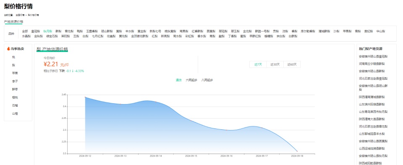Filter by 库尔勒香梨 variety
Viewport: 403px width, 165px height.
[308, 31]
